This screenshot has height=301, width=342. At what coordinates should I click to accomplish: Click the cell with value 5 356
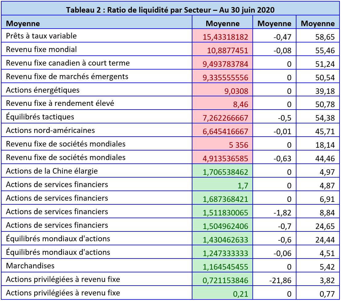pyautogui.click(x=239, y=145)
